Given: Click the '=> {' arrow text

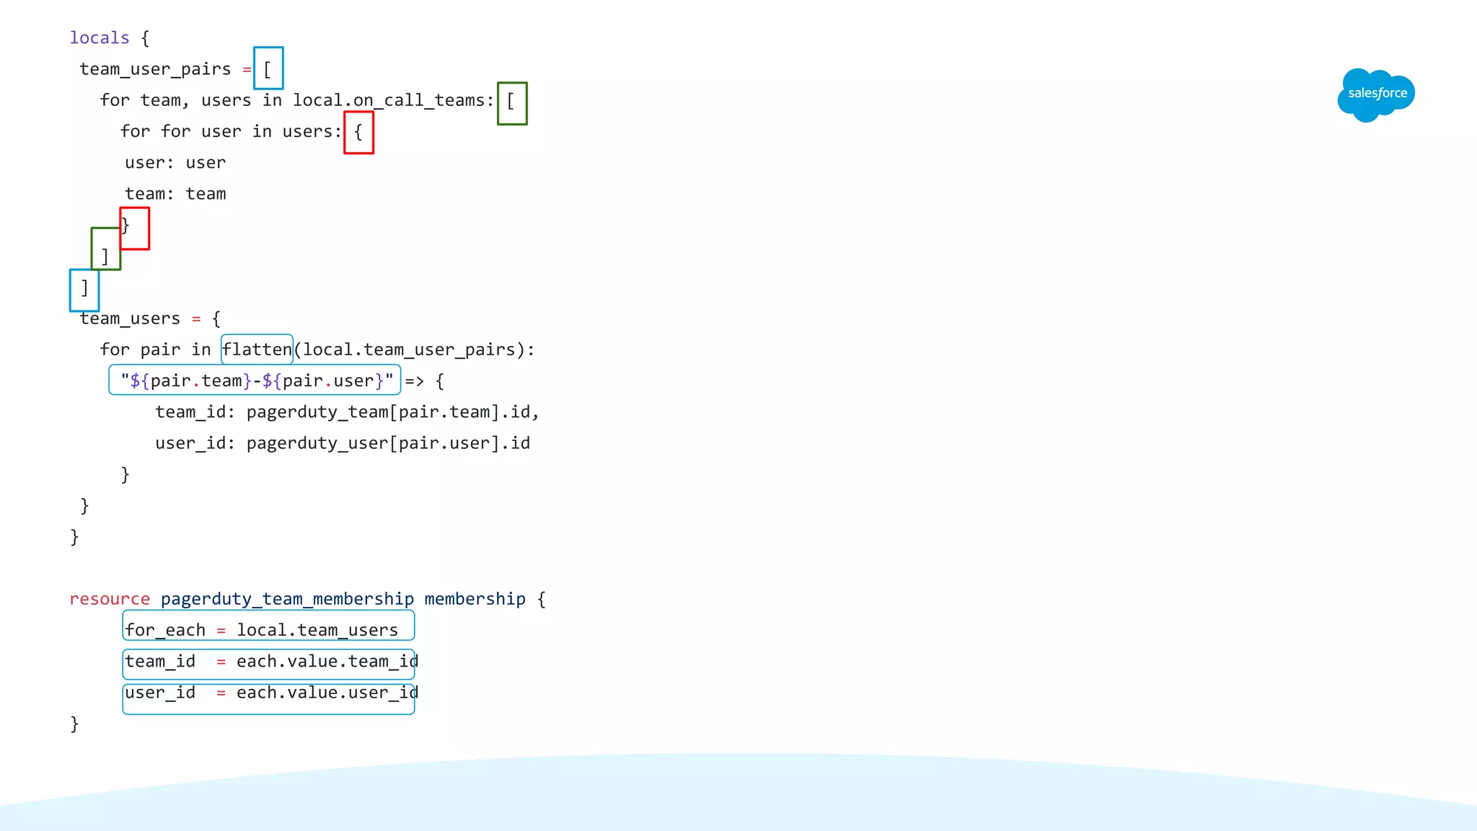Looking at the screenshot, I should (424, 381).
